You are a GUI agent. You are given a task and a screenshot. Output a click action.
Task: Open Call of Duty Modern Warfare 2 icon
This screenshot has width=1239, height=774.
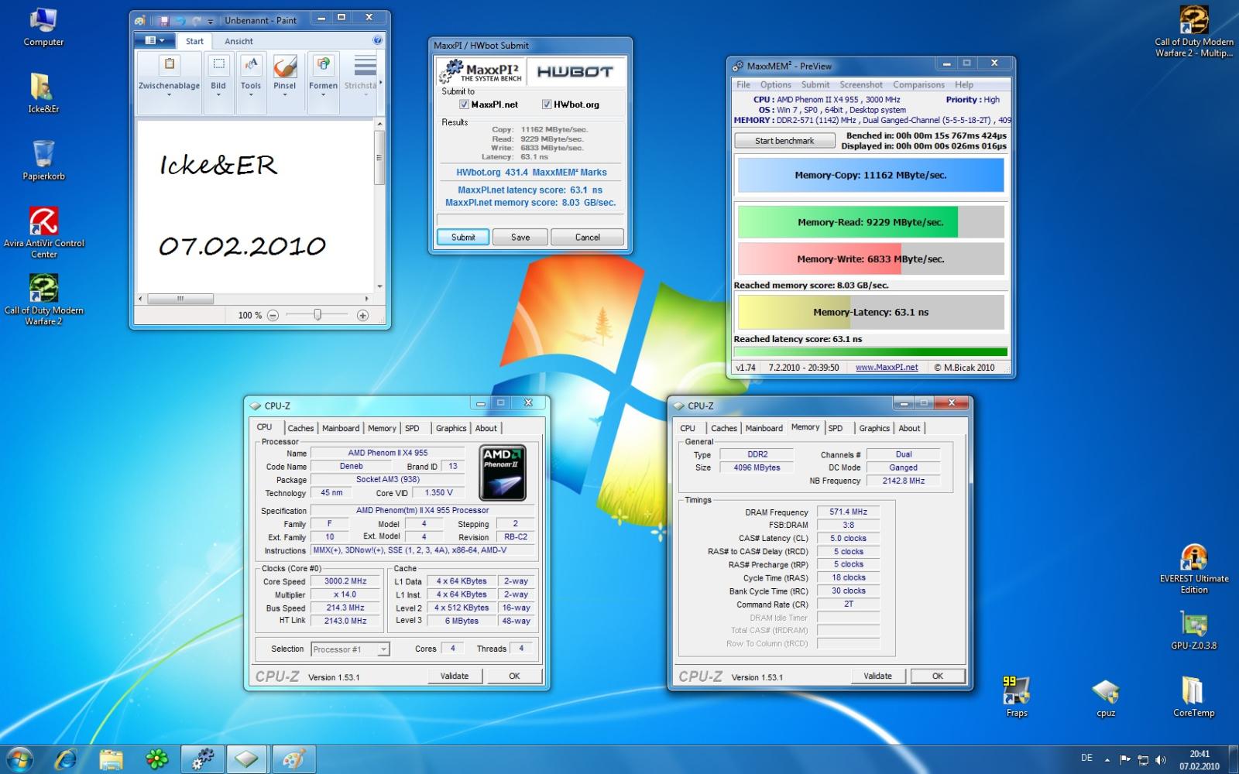click(43, 300)
